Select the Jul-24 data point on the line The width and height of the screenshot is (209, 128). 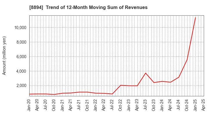(x=179, y=77)
